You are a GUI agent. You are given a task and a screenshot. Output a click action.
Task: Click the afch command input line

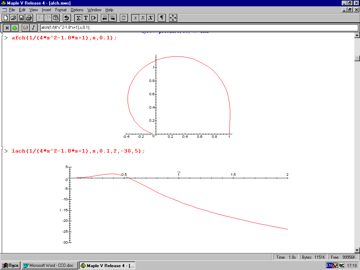[x=64, y=38]
